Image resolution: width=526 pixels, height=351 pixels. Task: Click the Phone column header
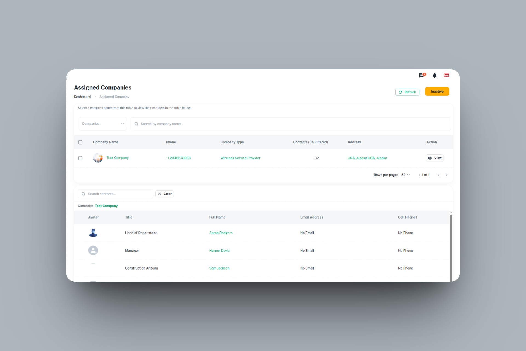point(171,142)
